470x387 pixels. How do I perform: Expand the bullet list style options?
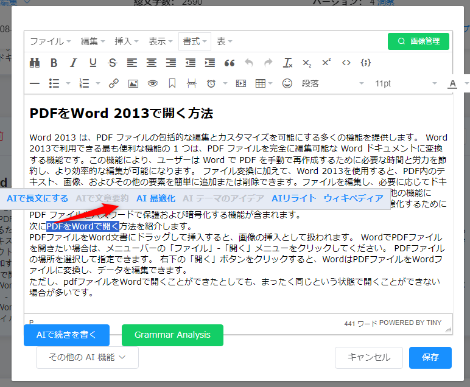tap(68, 83)
